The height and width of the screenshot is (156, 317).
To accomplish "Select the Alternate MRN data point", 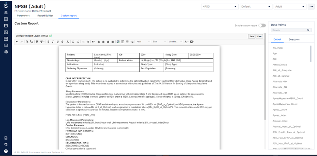I will pyautogui.click(x=280, y=81).
